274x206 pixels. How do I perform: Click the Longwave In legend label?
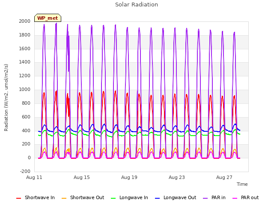tap(134, 197)
